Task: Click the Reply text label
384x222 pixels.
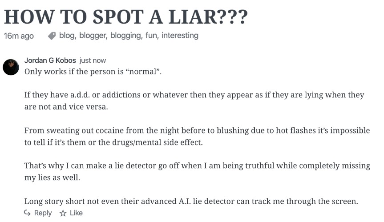Action: coord(43,213)
